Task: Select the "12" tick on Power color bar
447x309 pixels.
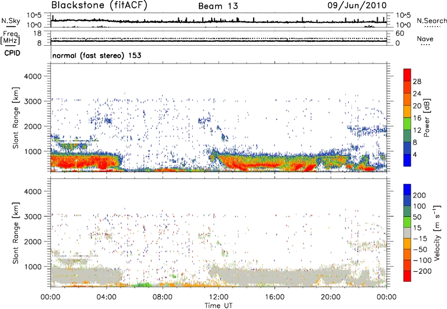Action: (417, 131)
